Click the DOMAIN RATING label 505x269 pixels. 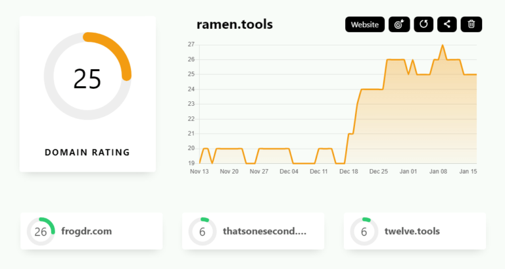tap(87, 153)
